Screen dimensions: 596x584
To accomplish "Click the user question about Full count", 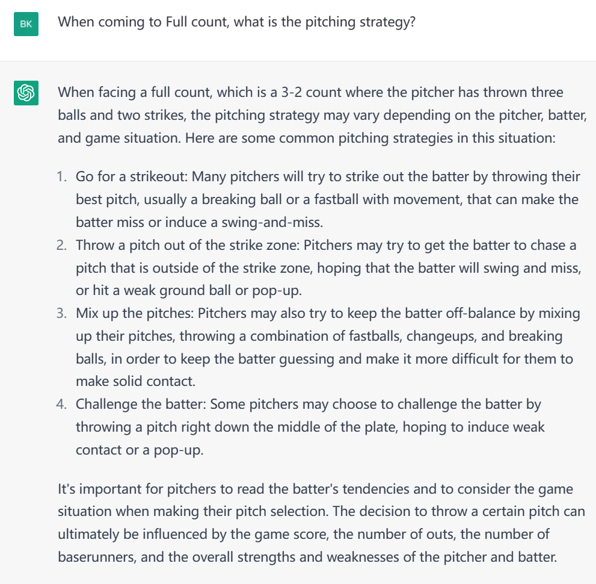I will pyautogui.click(x=236, y=22).
